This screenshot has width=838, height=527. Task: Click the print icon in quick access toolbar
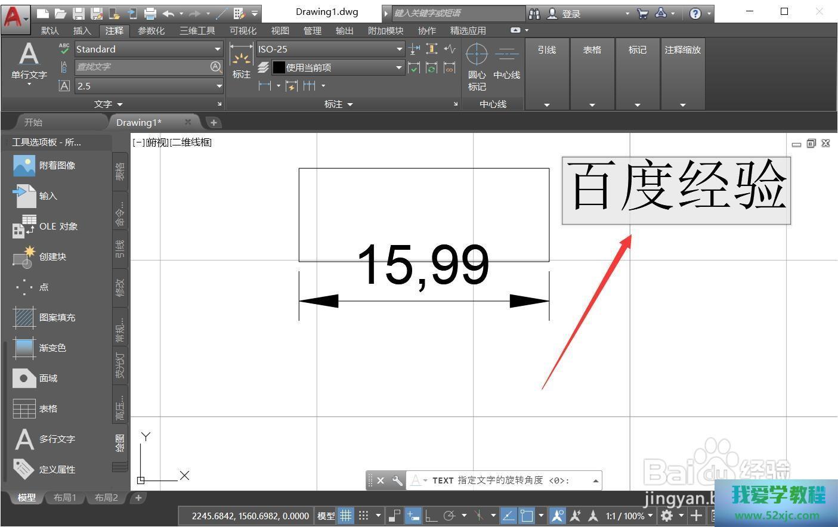[150, 13]
